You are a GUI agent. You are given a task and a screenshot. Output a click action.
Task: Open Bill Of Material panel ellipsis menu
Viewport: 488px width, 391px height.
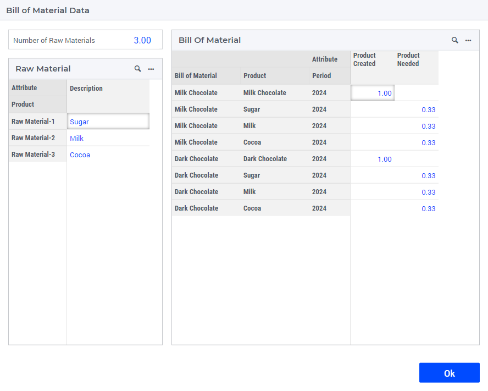[468, 40]
